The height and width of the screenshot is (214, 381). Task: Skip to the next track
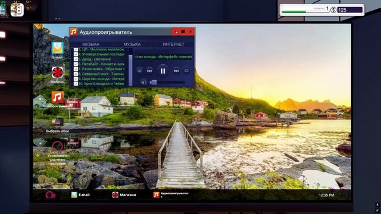[x=176, y=71]
